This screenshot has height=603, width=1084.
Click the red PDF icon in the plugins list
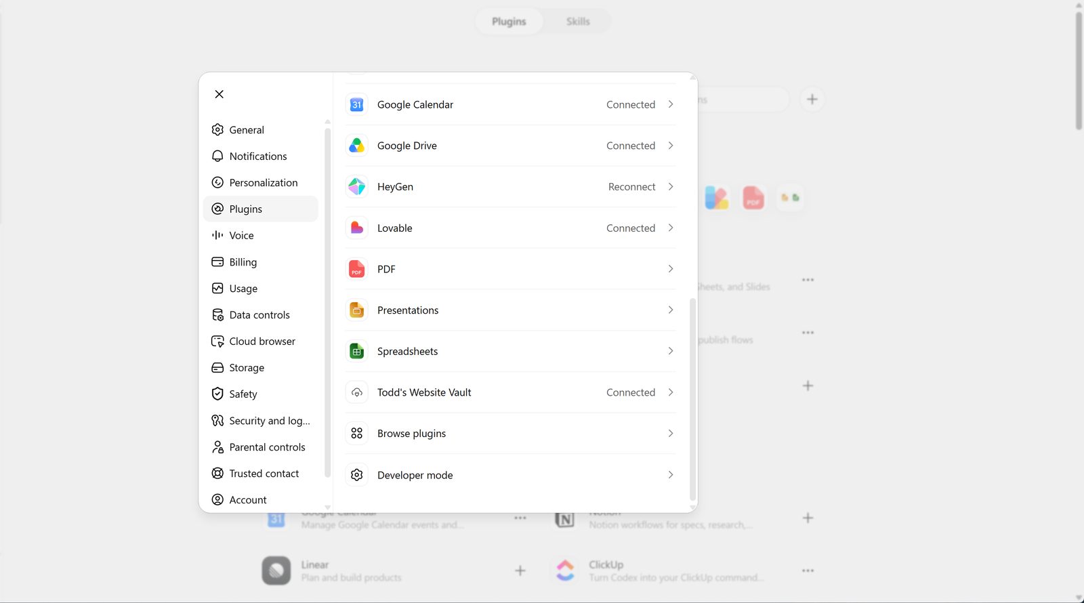(357, 269)
